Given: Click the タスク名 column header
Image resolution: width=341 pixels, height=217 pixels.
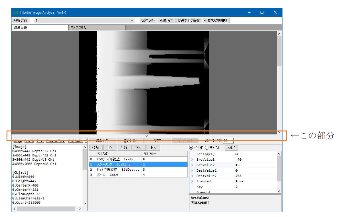Looking at the screenshot, I should [119, 154].
